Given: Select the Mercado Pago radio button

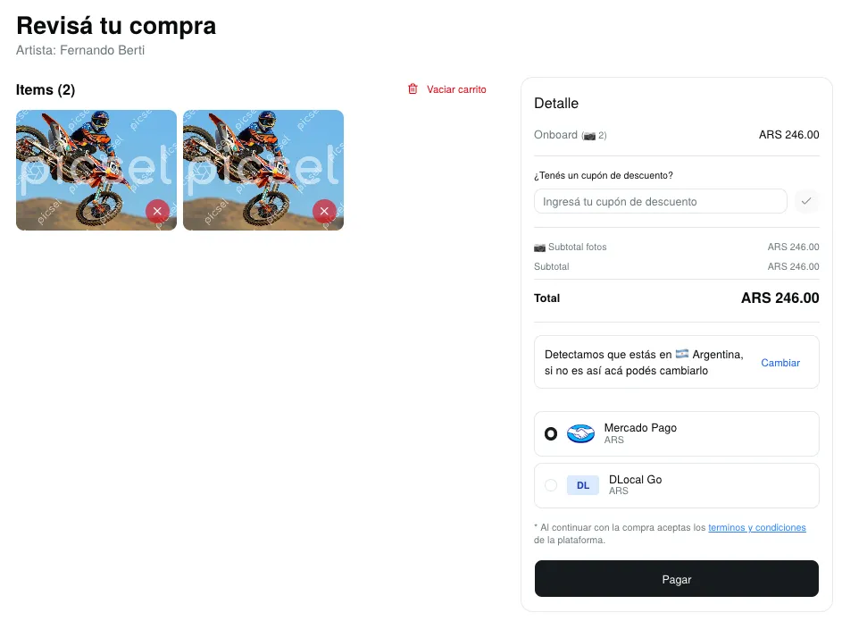Looking at the screenshot, I should click(551, 433).
